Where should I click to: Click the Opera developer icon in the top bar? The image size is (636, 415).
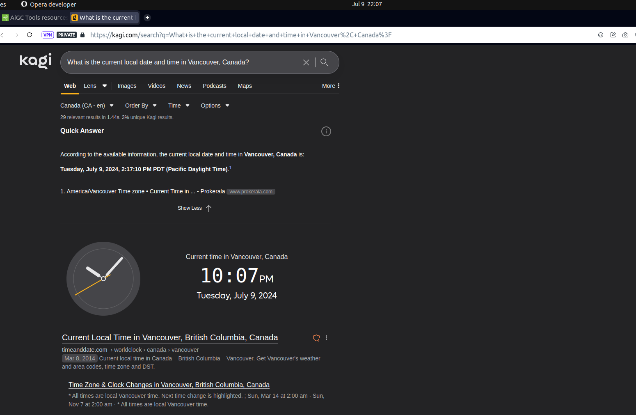pos(24,4)
